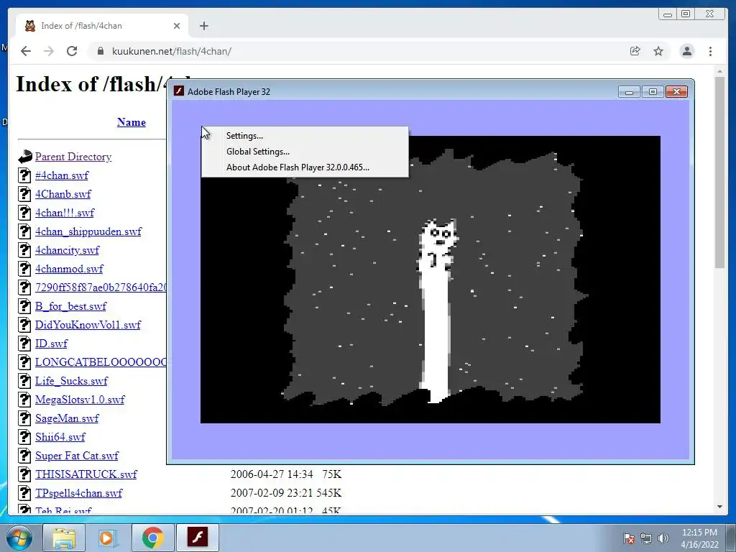Click the file icon beside THISISATRUCK.swf
Image resolution: width=736 pixels, height=552 pixels.
24,474
